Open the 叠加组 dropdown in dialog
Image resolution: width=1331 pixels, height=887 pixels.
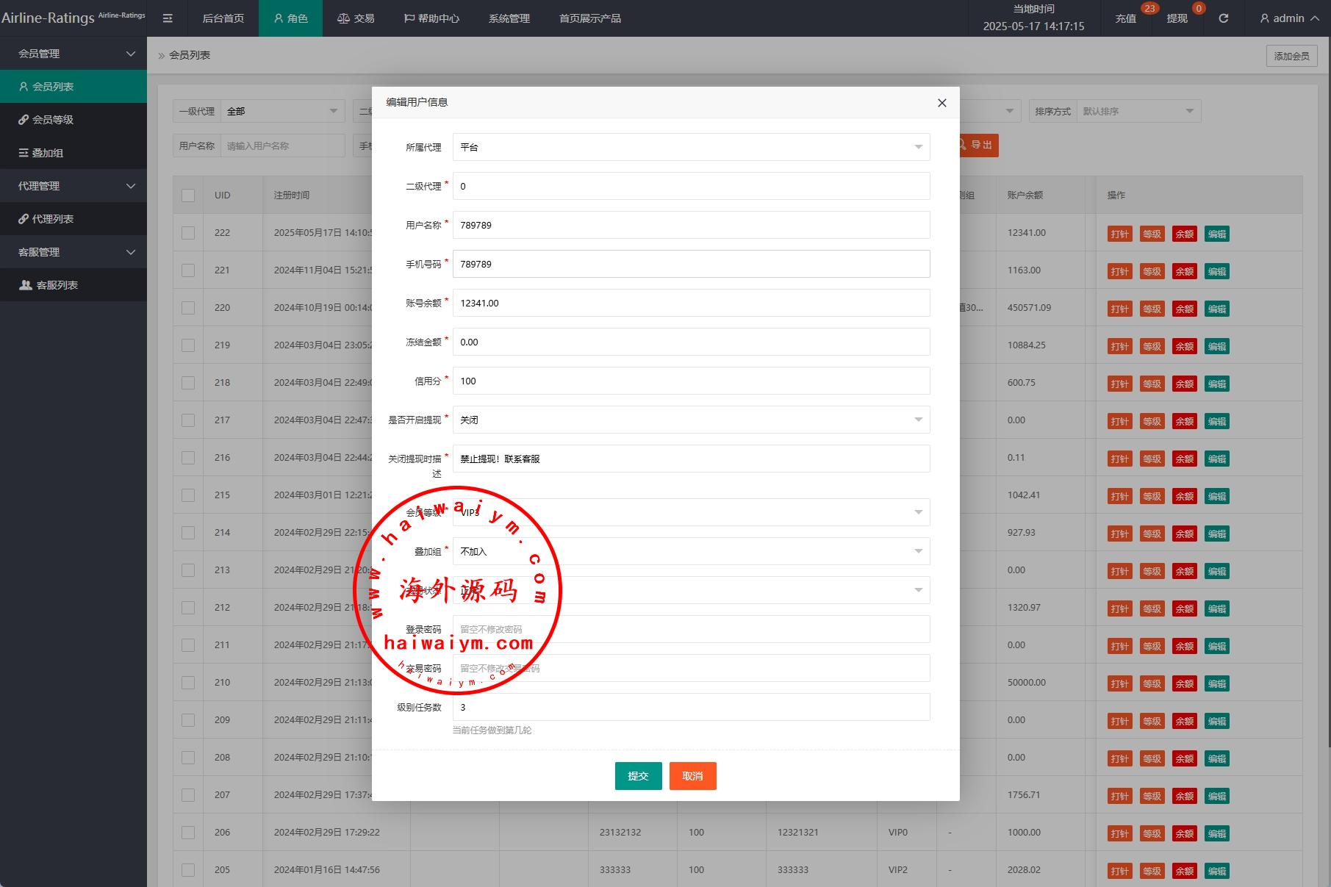691,551
